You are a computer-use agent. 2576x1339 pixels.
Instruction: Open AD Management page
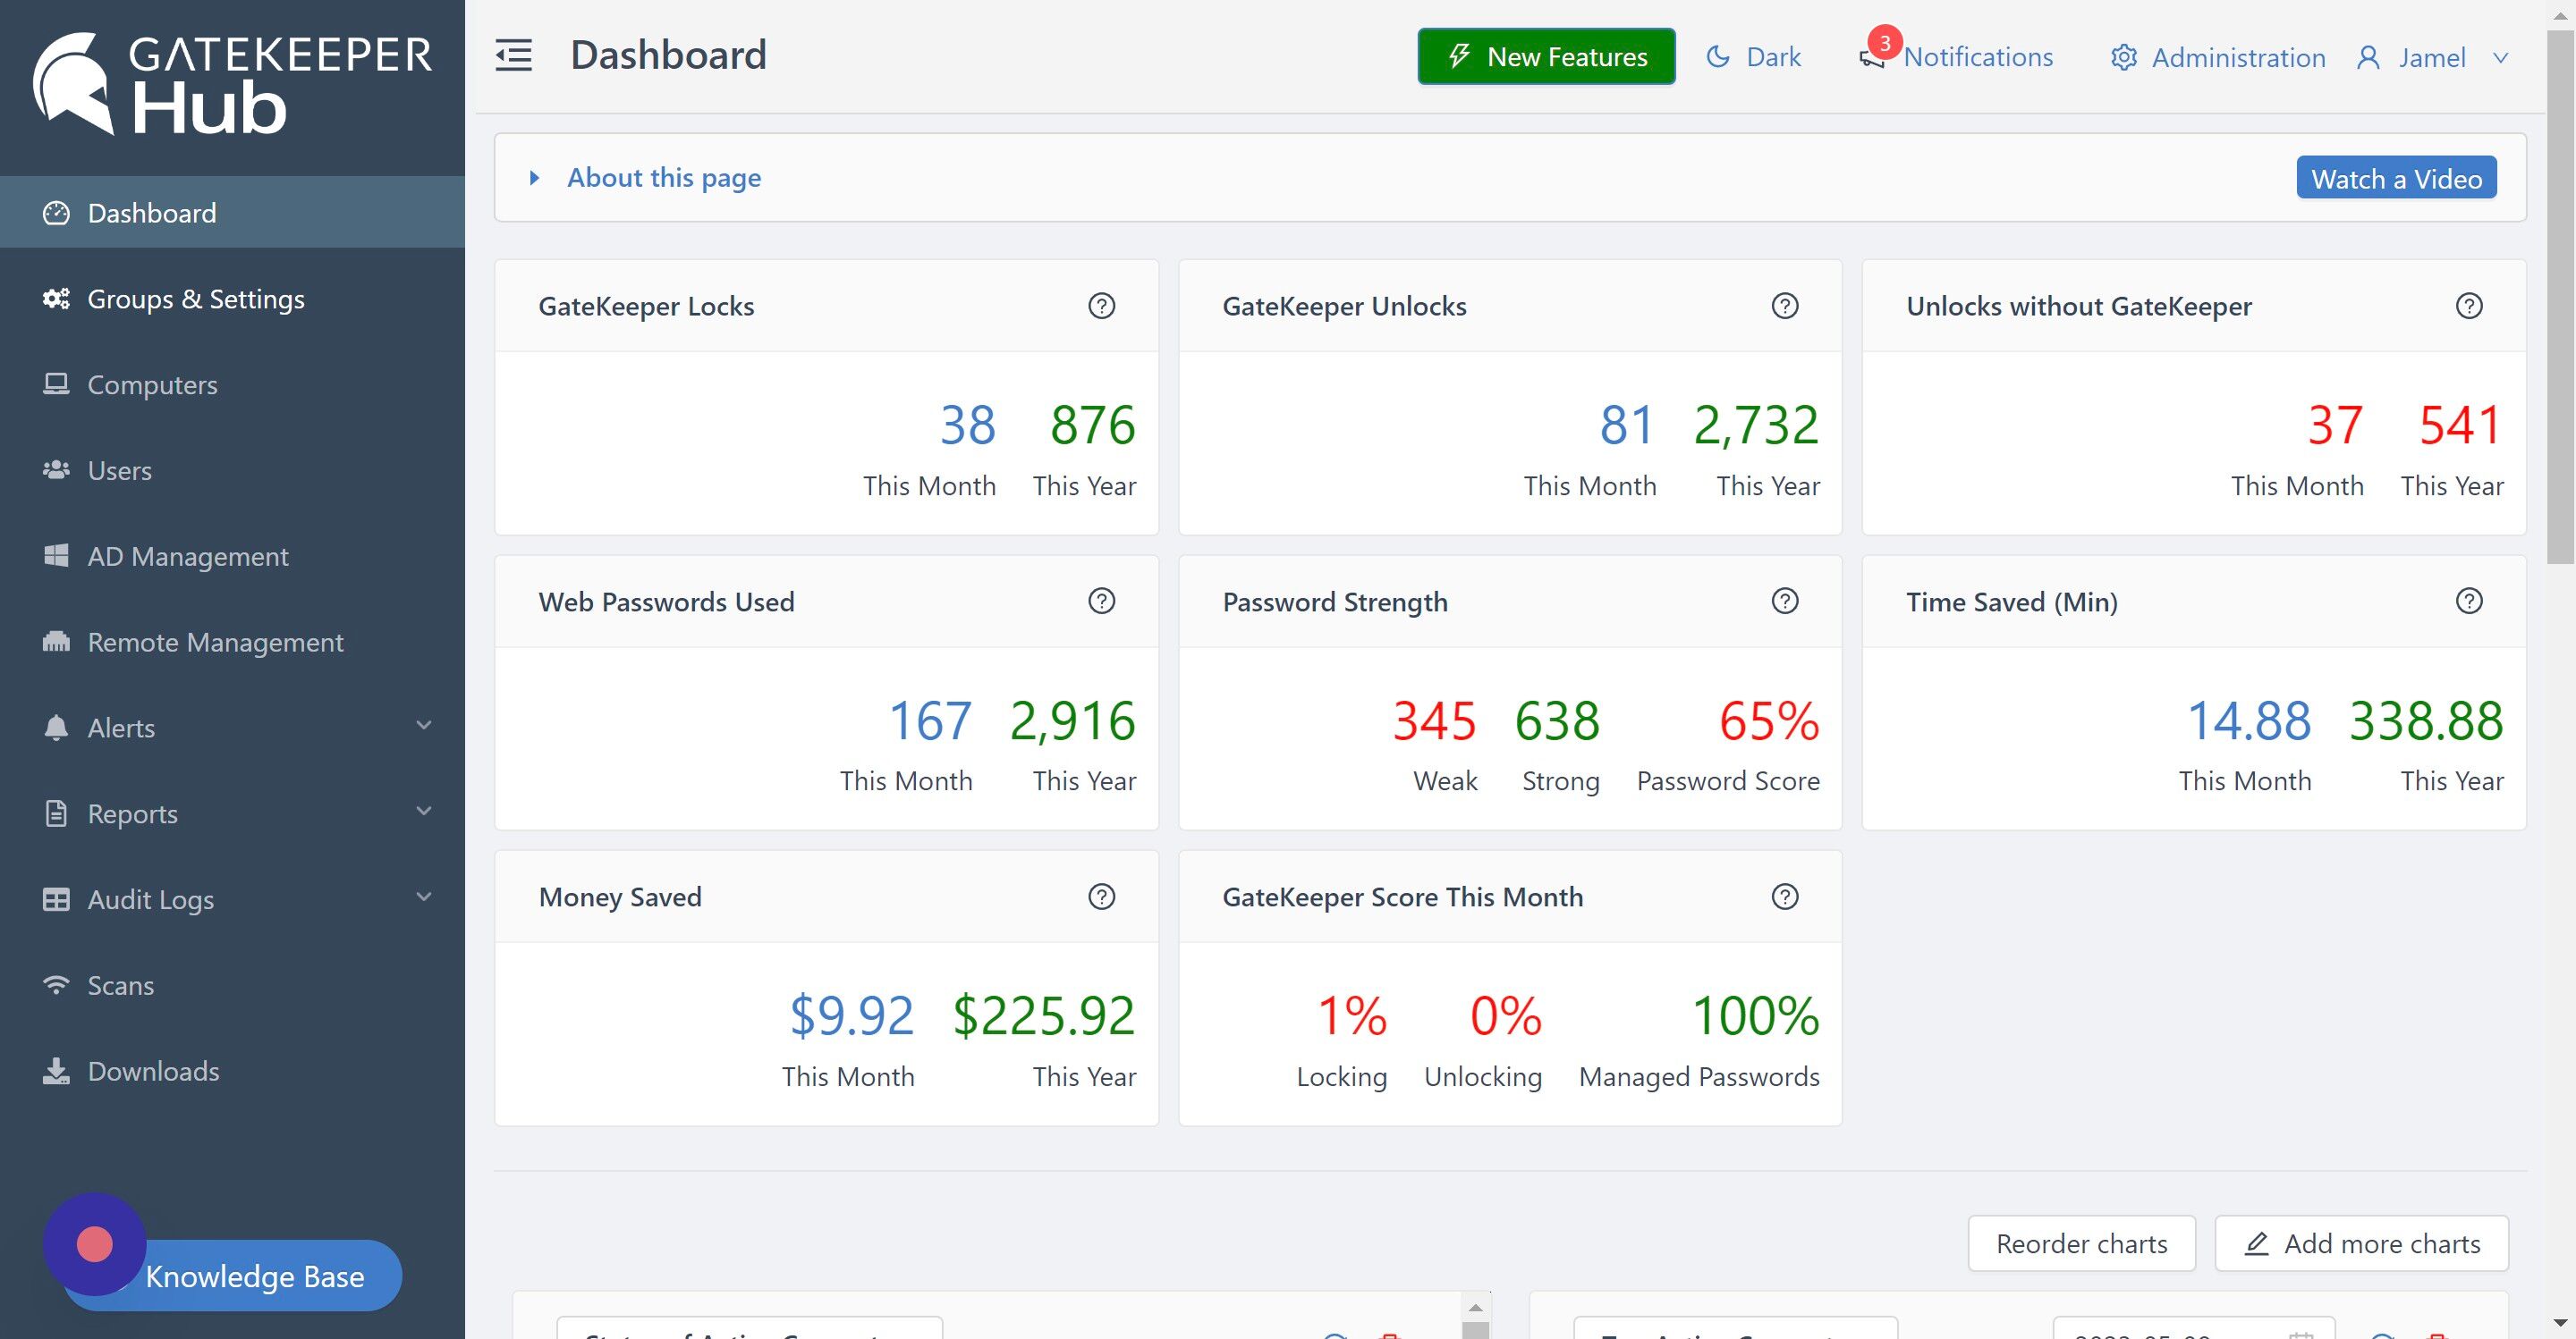click(x=232, y=557)
